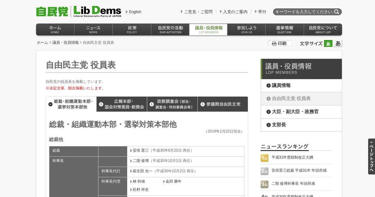Click the circle arrow on 参議院自由民主党 tab
375x197 pixels.
[202, 104]
